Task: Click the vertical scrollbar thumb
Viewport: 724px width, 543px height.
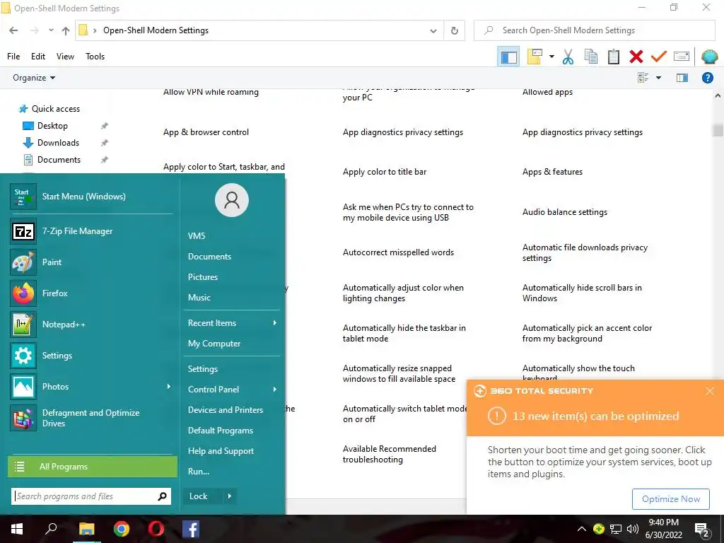Action: click(x=718, y=130)
